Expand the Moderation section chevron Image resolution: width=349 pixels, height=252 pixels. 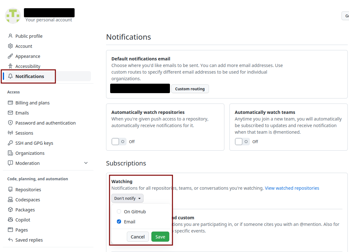(x=86, y=163)
